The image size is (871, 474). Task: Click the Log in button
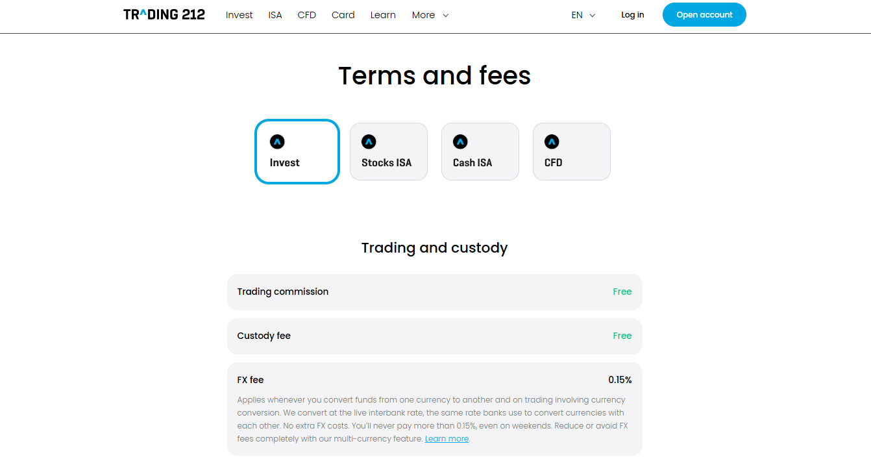[x=632, y=15]
